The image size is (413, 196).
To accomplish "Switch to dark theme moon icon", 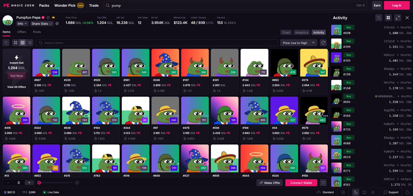I will 356,192.
